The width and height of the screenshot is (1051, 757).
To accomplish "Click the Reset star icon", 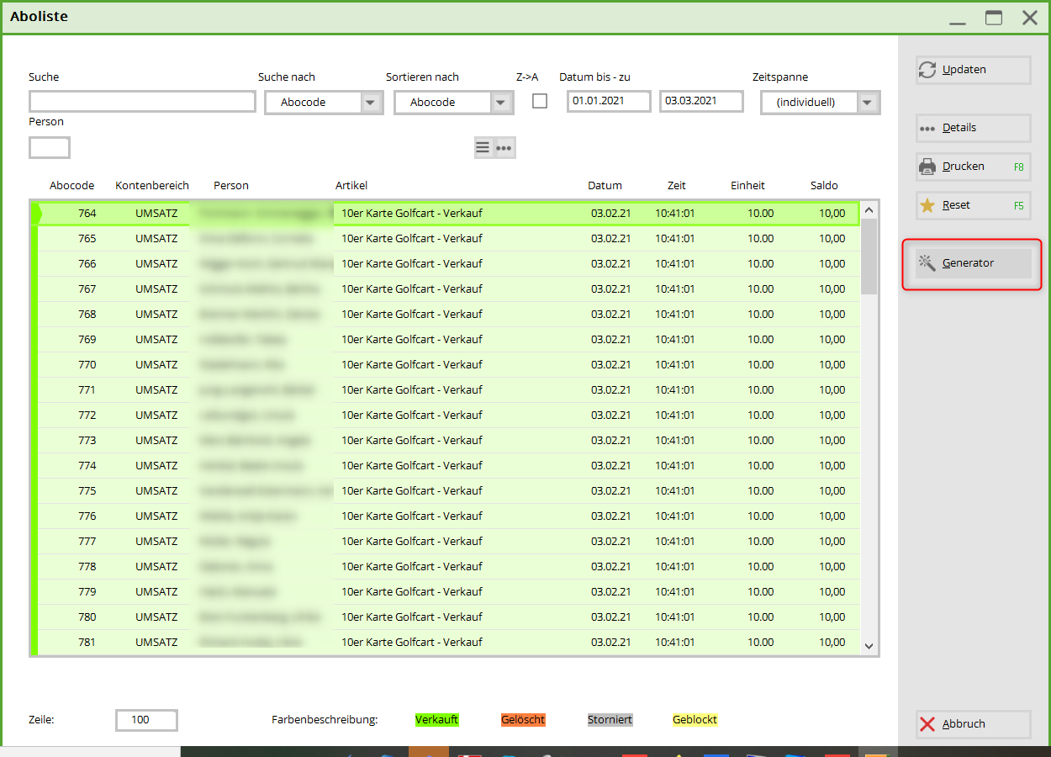I will pyautogui.click(x=927, y=205).
